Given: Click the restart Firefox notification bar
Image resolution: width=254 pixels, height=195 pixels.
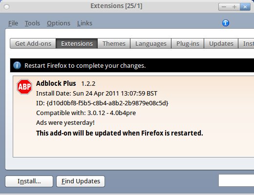Looking at the screenshot, I should pos(132,65).
